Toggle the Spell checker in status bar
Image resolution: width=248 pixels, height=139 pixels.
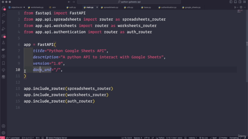coord(214,138)
